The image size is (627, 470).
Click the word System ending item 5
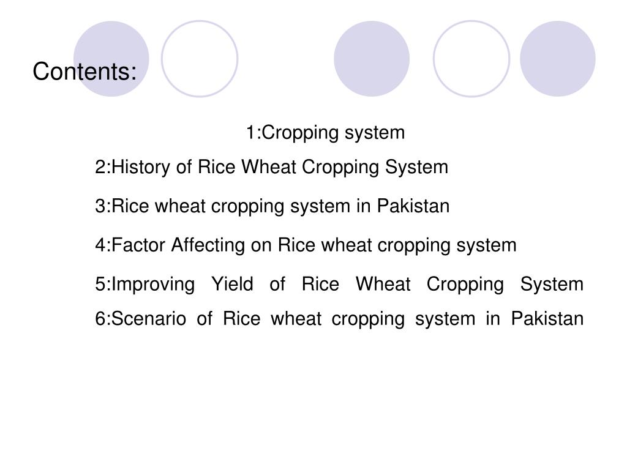(x=552, y=285)
